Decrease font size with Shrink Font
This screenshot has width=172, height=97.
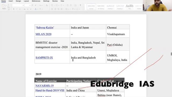coord(35,5)
